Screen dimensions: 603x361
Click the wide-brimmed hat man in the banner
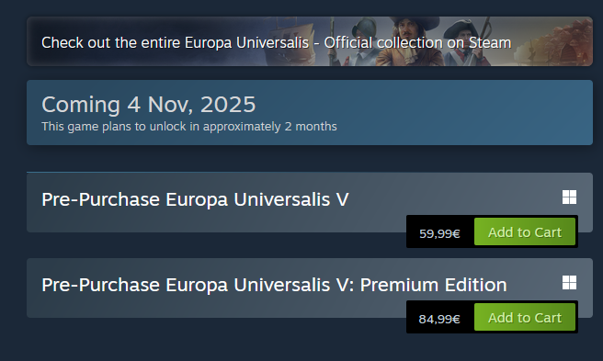412,40
